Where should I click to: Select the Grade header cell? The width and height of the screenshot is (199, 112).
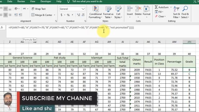click(189, 62)
